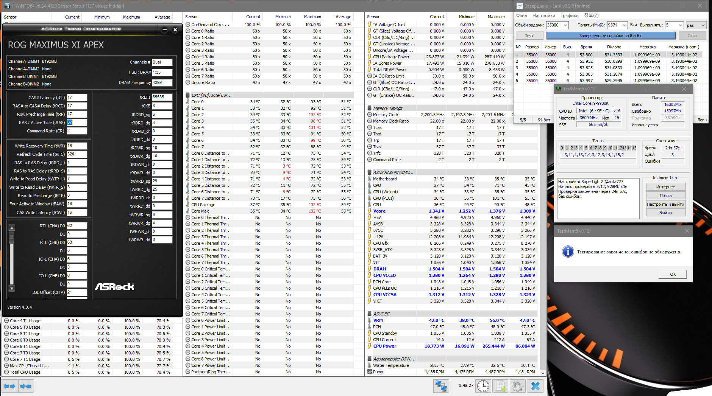Click the lightning icon beside CPU Power

370,346
